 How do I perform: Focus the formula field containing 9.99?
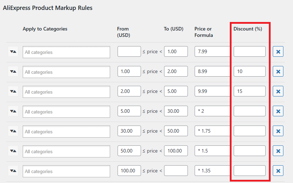click(212, 91)
